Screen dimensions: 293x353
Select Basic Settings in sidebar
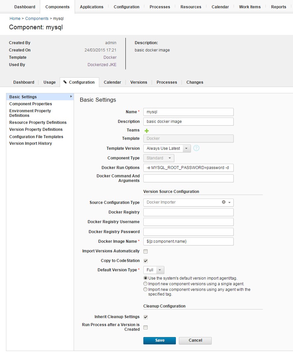pos(40,97)
